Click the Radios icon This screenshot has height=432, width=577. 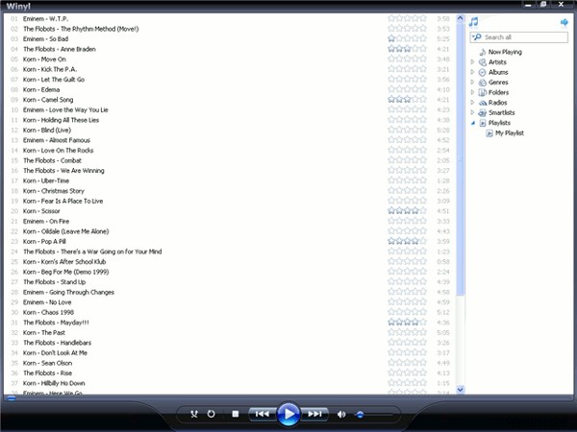click(x=483, y=103)
